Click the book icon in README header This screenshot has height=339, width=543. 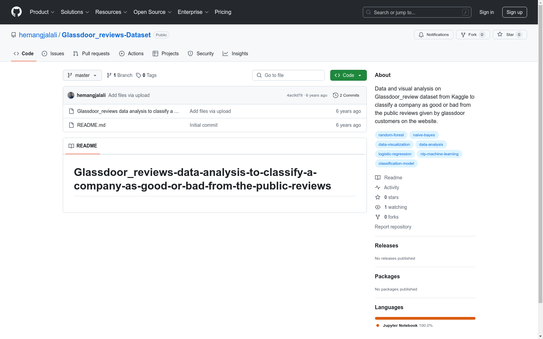click(x=71, y=146)
